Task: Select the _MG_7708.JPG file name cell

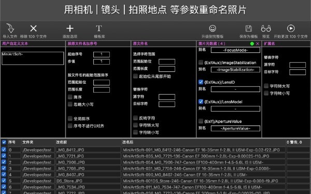Action: (88, 169)
